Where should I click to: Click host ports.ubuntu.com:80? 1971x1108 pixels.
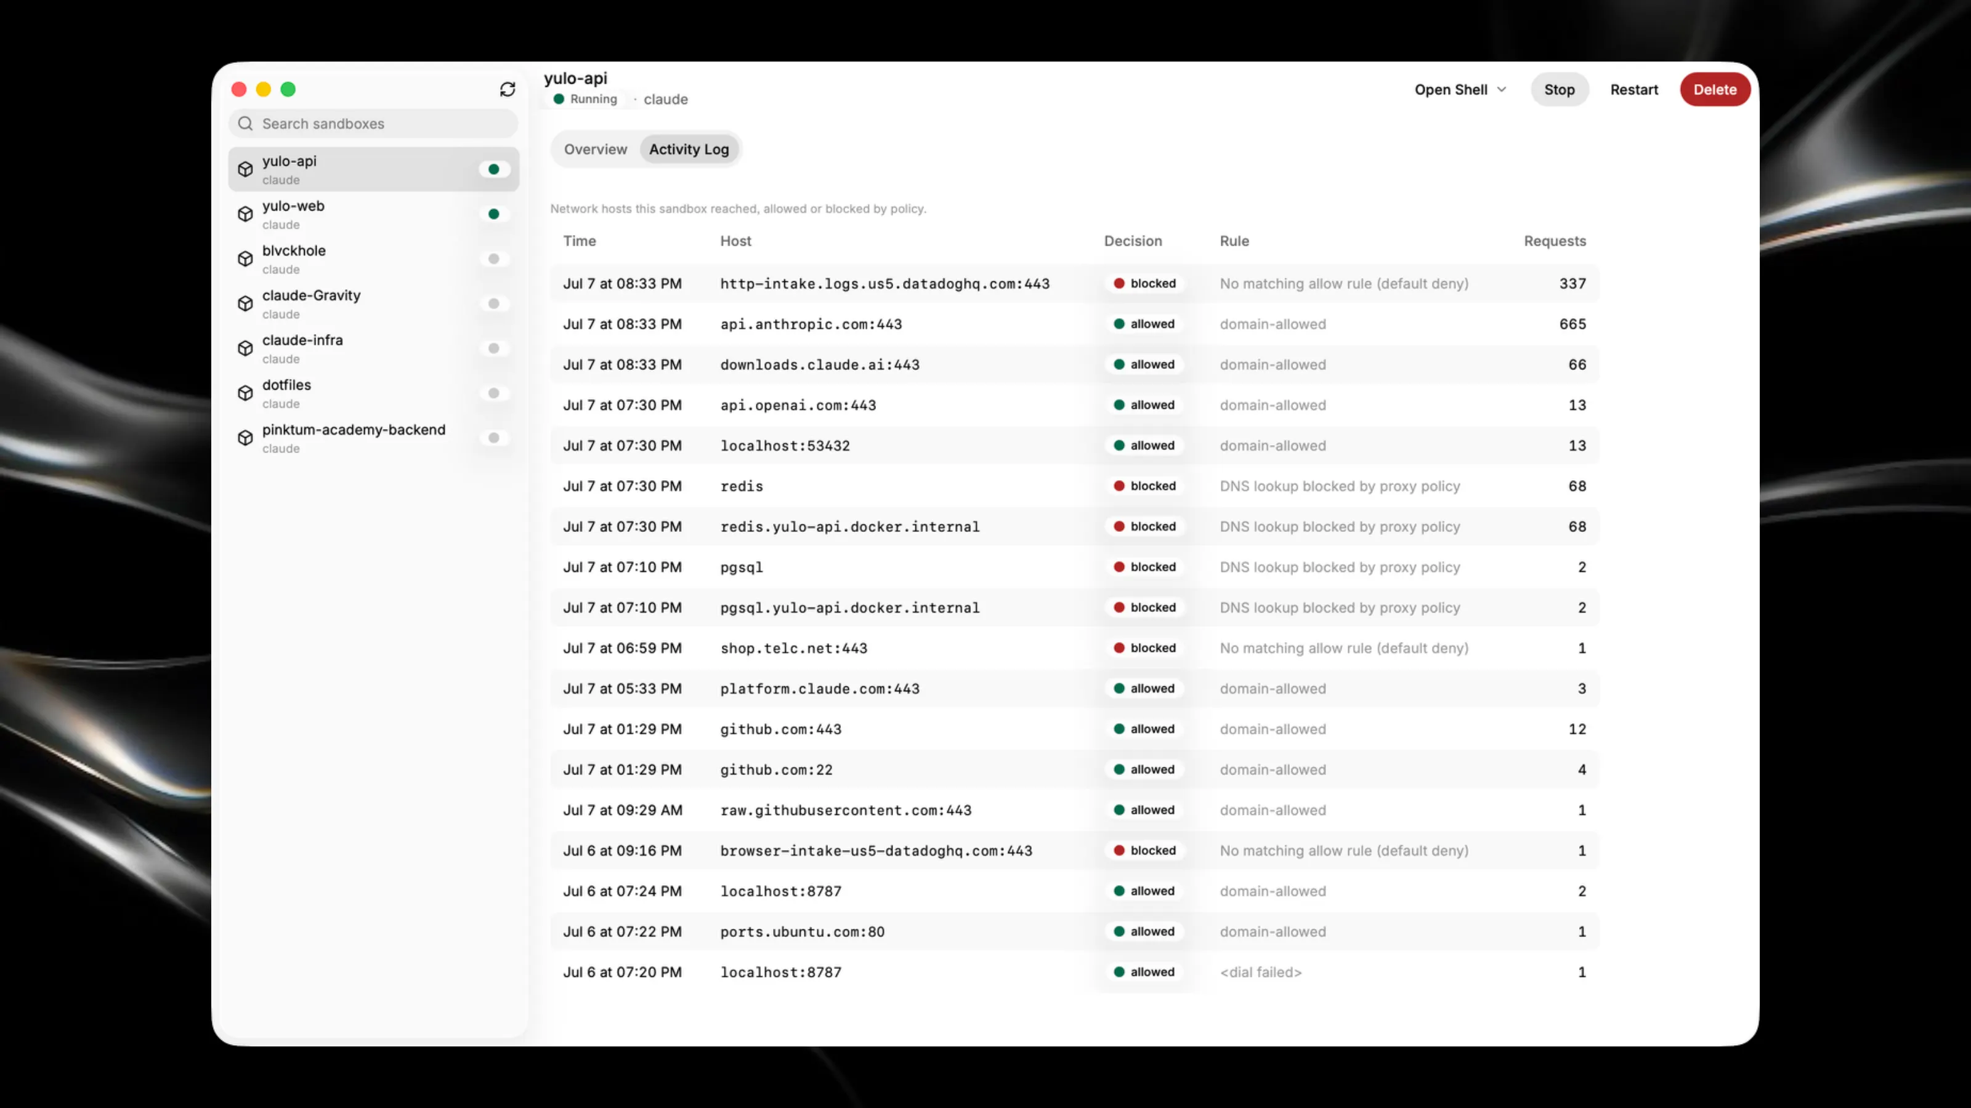(802, 932)
